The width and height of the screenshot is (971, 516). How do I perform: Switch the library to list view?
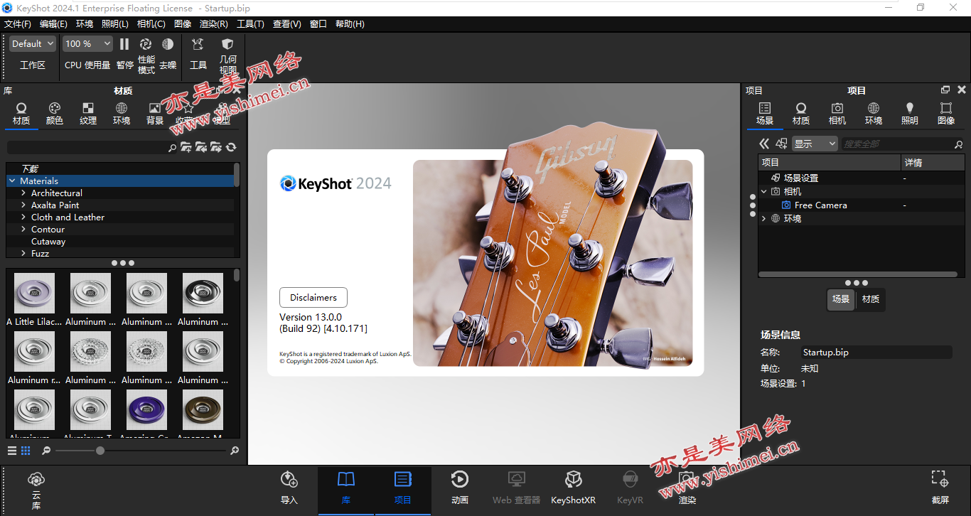tap(12, 451)
